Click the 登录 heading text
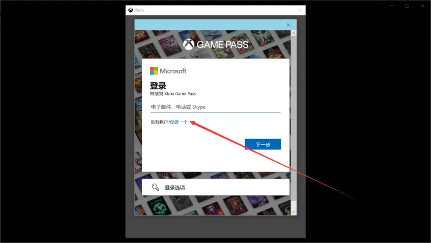431x243 pixels. 158,85
